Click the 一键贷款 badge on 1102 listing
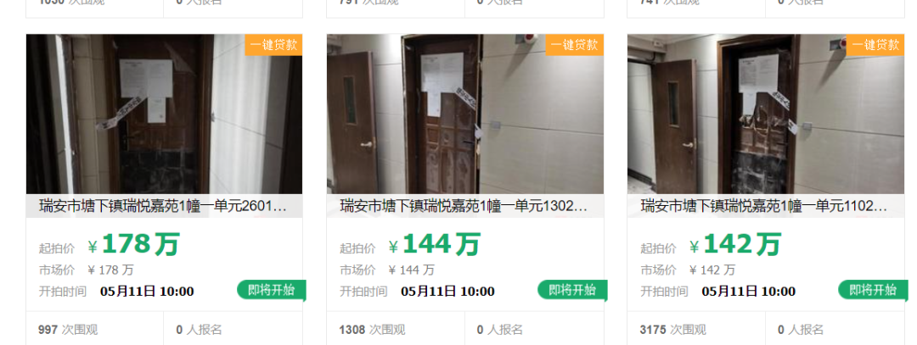 [875, 45]
